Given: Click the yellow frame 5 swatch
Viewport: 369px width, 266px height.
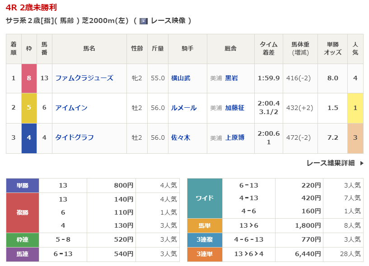Looking at the screenshot, I should [x=29, y=108].
